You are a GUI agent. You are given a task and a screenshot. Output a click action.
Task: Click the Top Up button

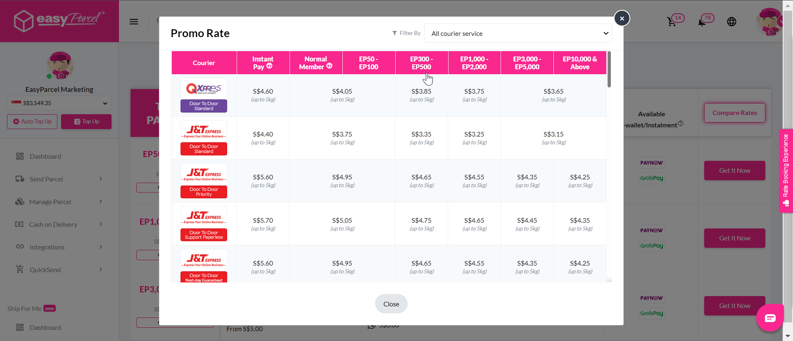(86, 122)
